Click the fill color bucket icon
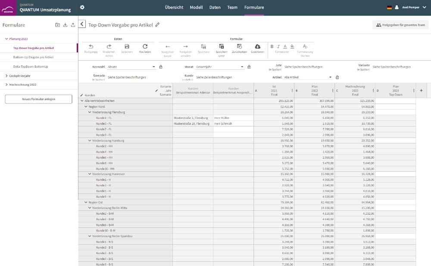The height and width of the screenshot is (266, 431). pos(292,46)
